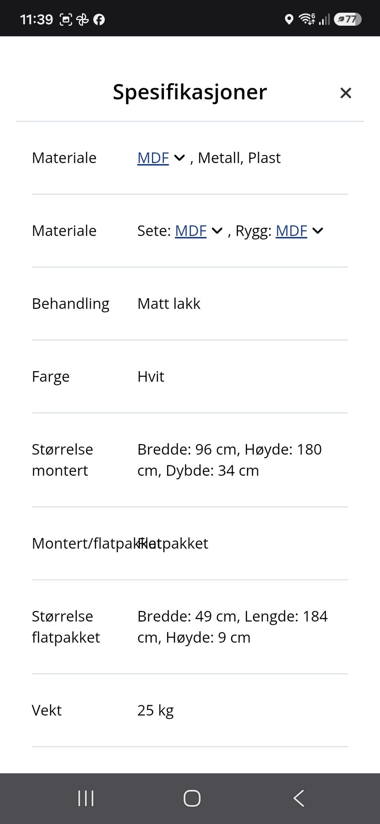Tap the Android back button

tap(299, 798)
